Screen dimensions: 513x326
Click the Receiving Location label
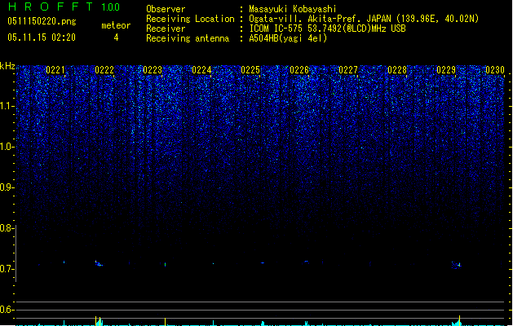pyautogui.click(x=190, y=19)
